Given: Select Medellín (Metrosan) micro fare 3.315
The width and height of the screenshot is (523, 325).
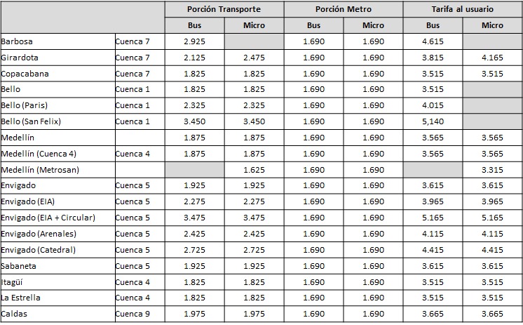Looking at the screenshot, I should [x=492, y=170].
